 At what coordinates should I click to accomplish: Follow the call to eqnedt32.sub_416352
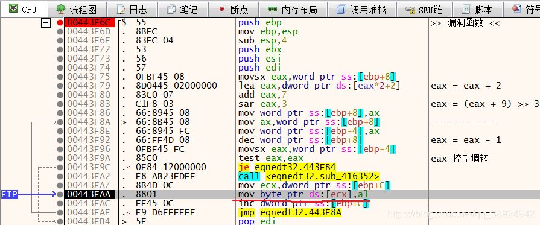click(x=309, y=176)
